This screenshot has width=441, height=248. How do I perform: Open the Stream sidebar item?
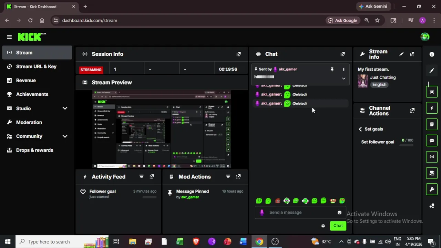tap(37, 53)
